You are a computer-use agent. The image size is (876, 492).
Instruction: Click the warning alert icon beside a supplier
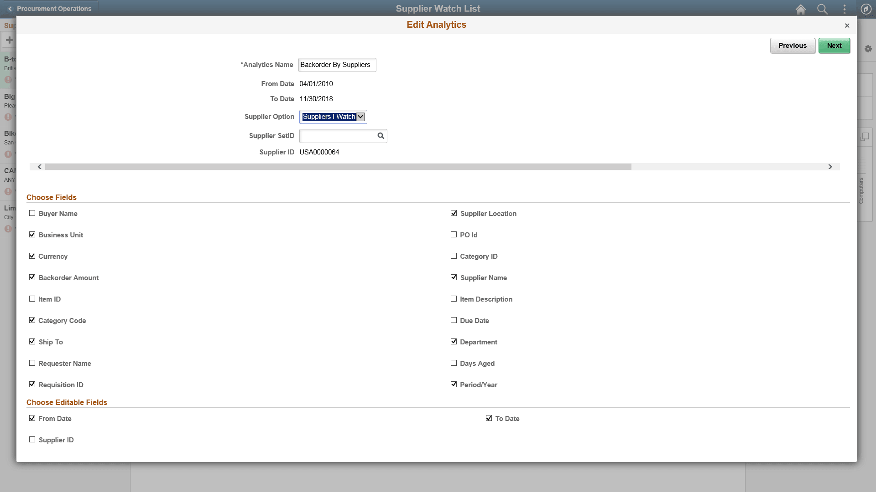pos(8,79)
